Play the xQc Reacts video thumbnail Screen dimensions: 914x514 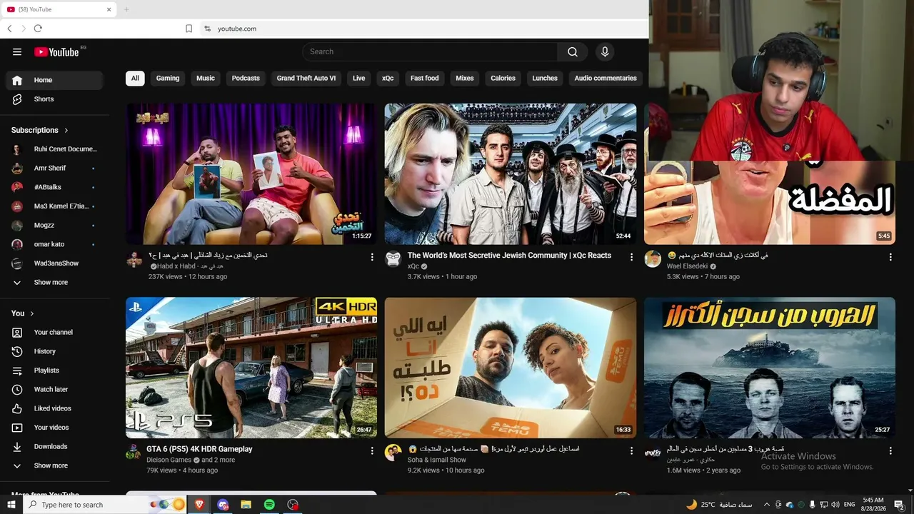(511, 174)
